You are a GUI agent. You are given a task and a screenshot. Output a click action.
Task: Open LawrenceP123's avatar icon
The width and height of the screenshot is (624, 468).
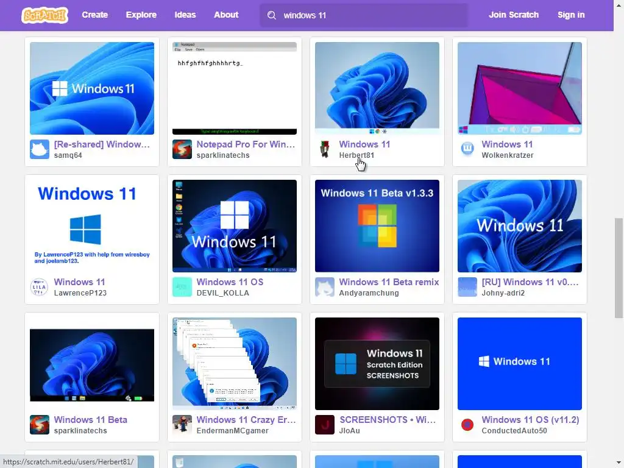pos(40,287)
